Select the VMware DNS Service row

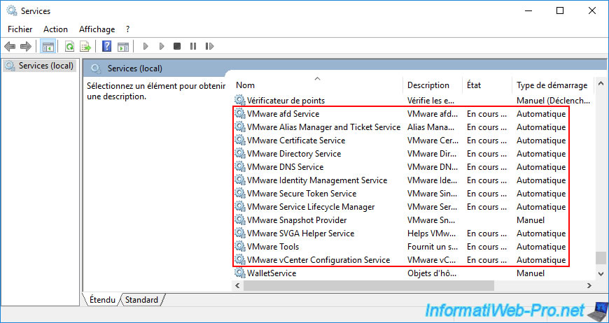413,166
